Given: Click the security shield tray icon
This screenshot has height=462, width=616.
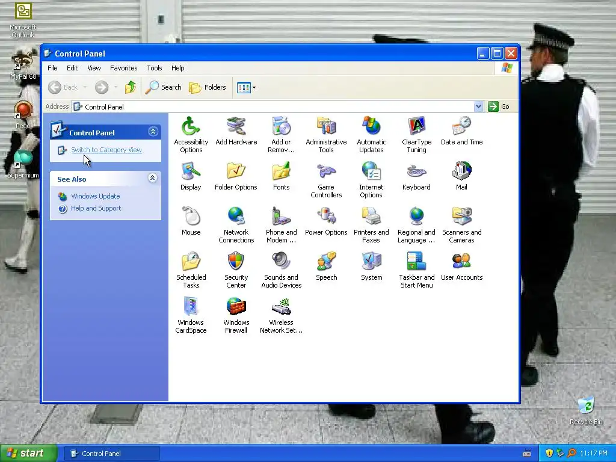Looking at the screenshot, I should 549,454.
